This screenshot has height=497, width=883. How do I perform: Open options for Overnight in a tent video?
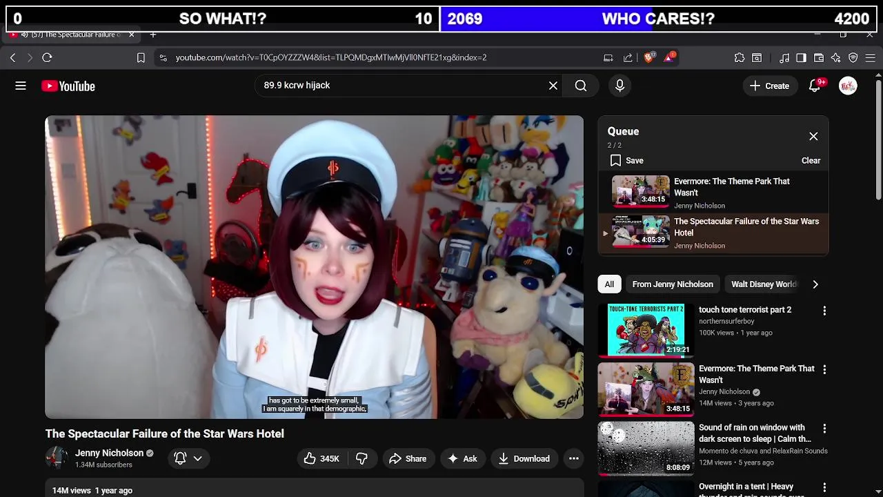point(824,488)
